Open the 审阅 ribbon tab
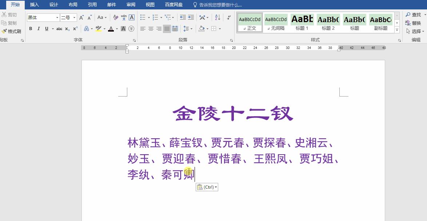 (131, 5)
